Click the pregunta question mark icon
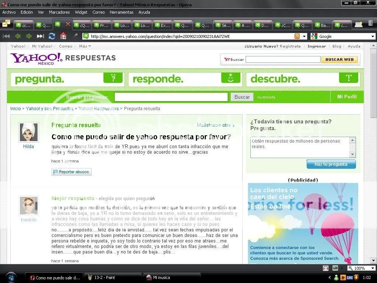377x283 pixels. point(113,78)
